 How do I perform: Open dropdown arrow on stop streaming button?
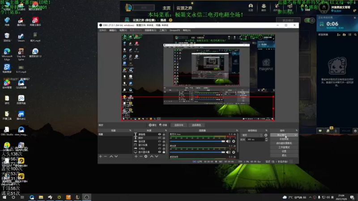pyautogui.click(x=296, y=135)
